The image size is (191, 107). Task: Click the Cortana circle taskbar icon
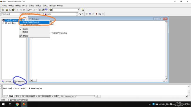10,104
